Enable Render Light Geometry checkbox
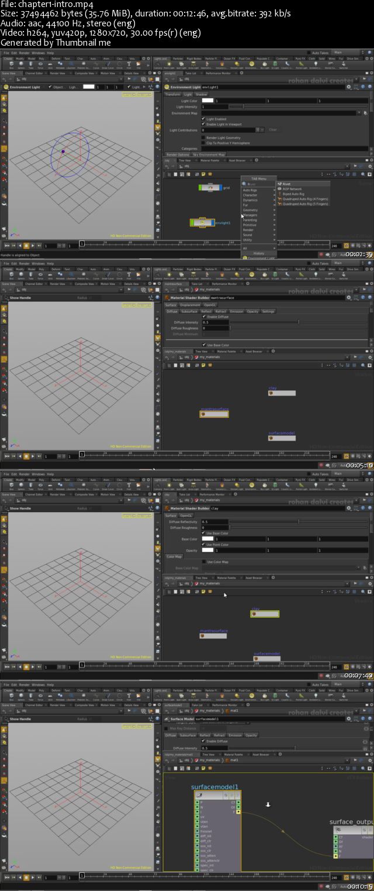Image resolution: width=374 pixels, height=891 pixels. 203,137
